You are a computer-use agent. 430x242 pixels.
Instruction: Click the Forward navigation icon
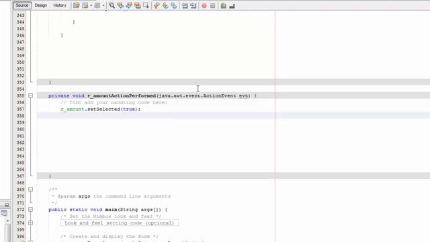click(97, 5)
